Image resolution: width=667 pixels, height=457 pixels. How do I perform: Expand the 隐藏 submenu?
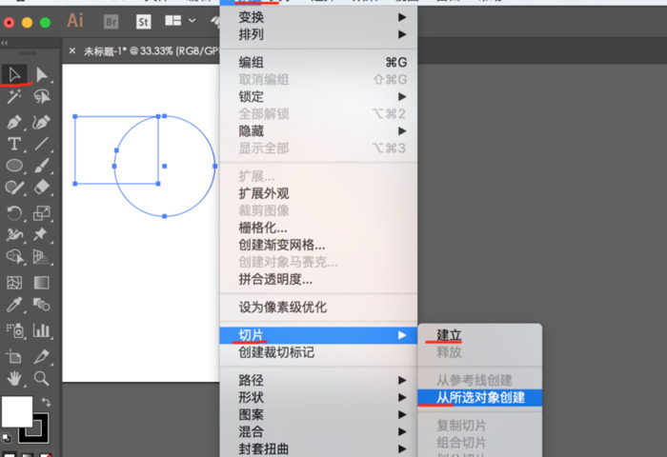coord(318,131)
